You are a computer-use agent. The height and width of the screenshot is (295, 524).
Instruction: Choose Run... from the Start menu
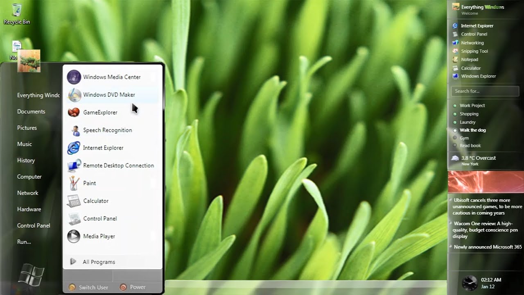point(24,242)
